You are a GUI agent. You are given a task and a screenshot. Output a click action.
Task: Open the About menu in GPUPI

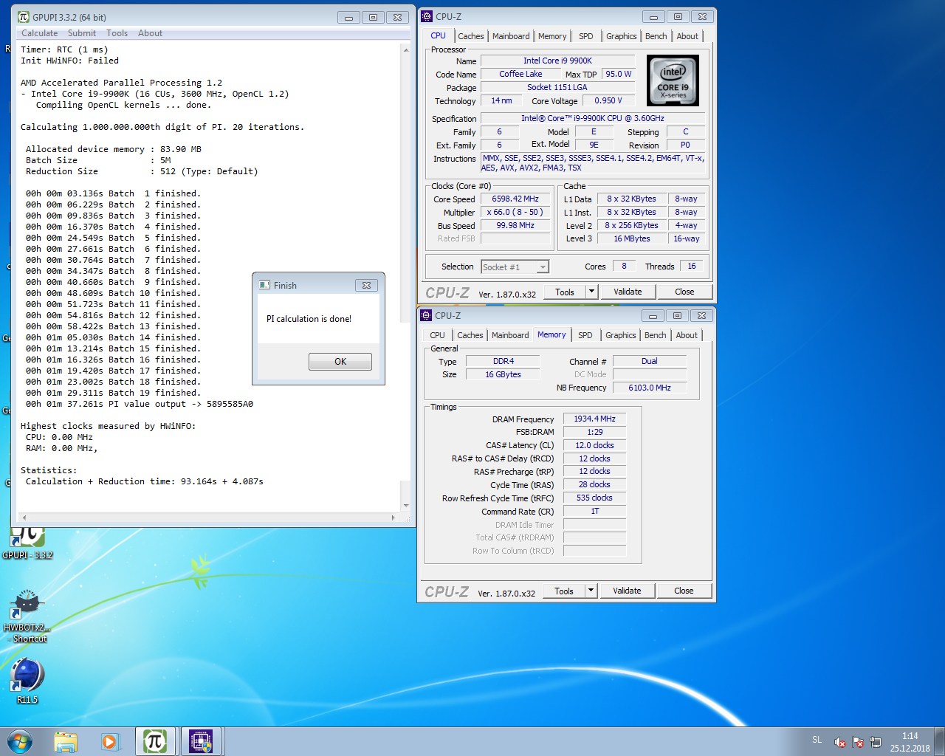(x=150, y=33)
